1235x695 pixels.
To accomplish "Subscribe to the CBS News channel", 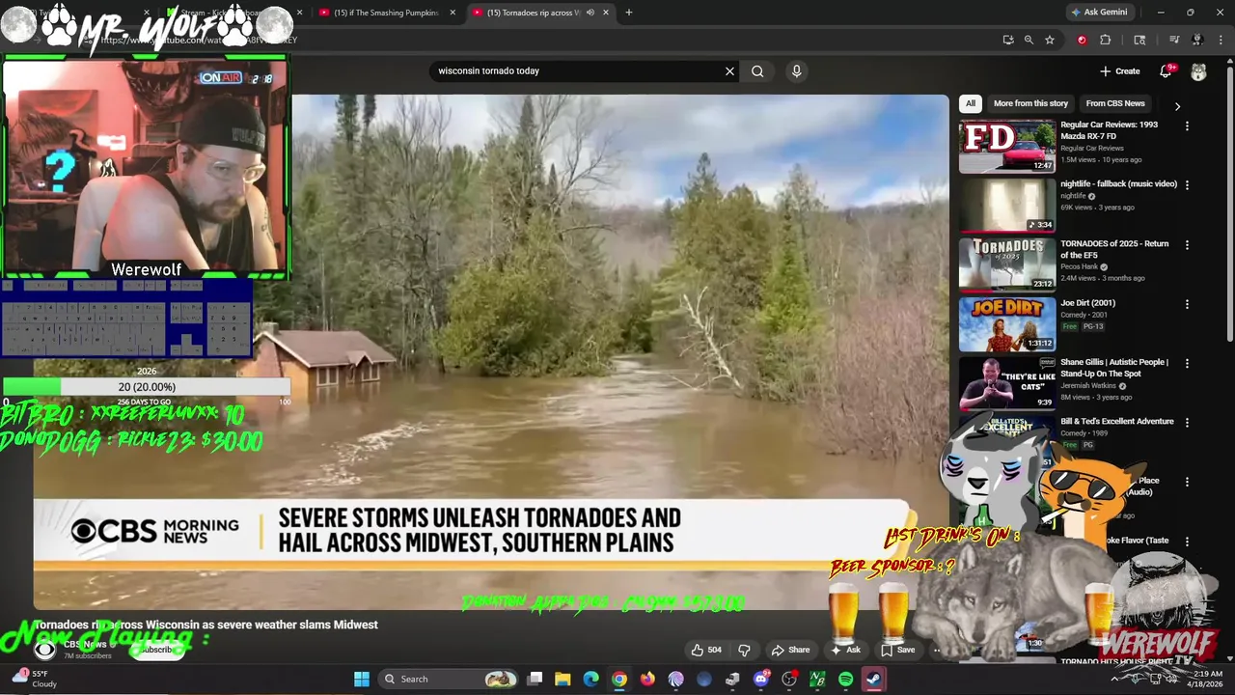I will point(156,650).
